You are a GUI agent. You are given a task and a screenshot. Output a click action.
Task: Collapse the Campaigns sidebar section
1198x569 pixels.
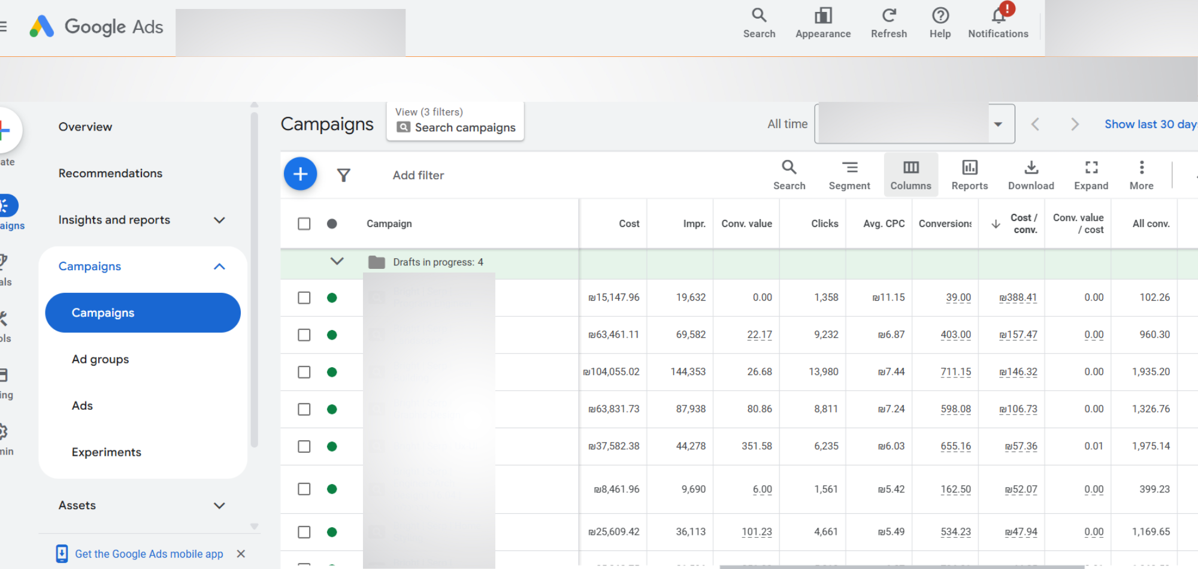tap(220, 267)
